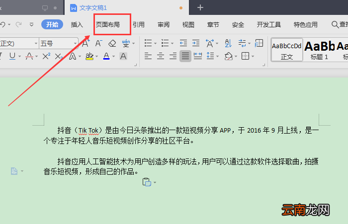
Task: Insert numbered list
Action: pyautogui.click(x=165, y=43)
